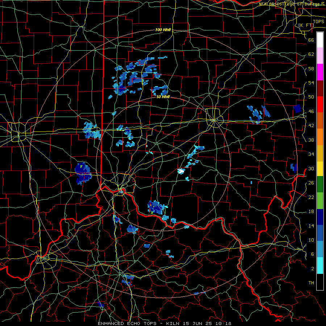Select the bright red legend swatch near 46
The height and width of the screenshot is (326, 326).
(x=320, y=104)
